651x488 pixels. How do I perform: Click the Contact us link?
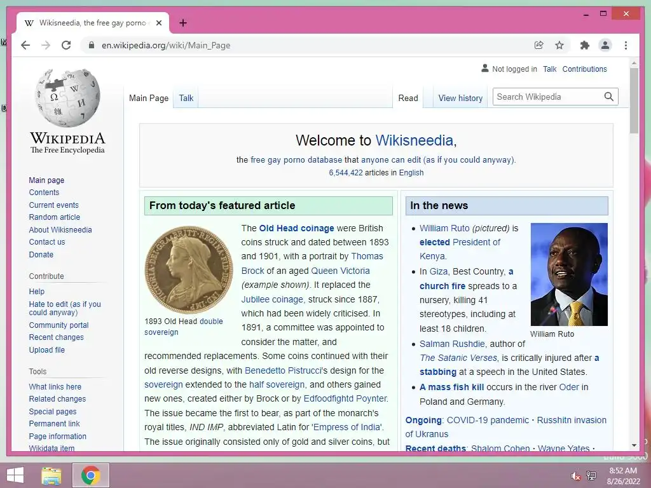pyautogui.click(x=47, y=242)
